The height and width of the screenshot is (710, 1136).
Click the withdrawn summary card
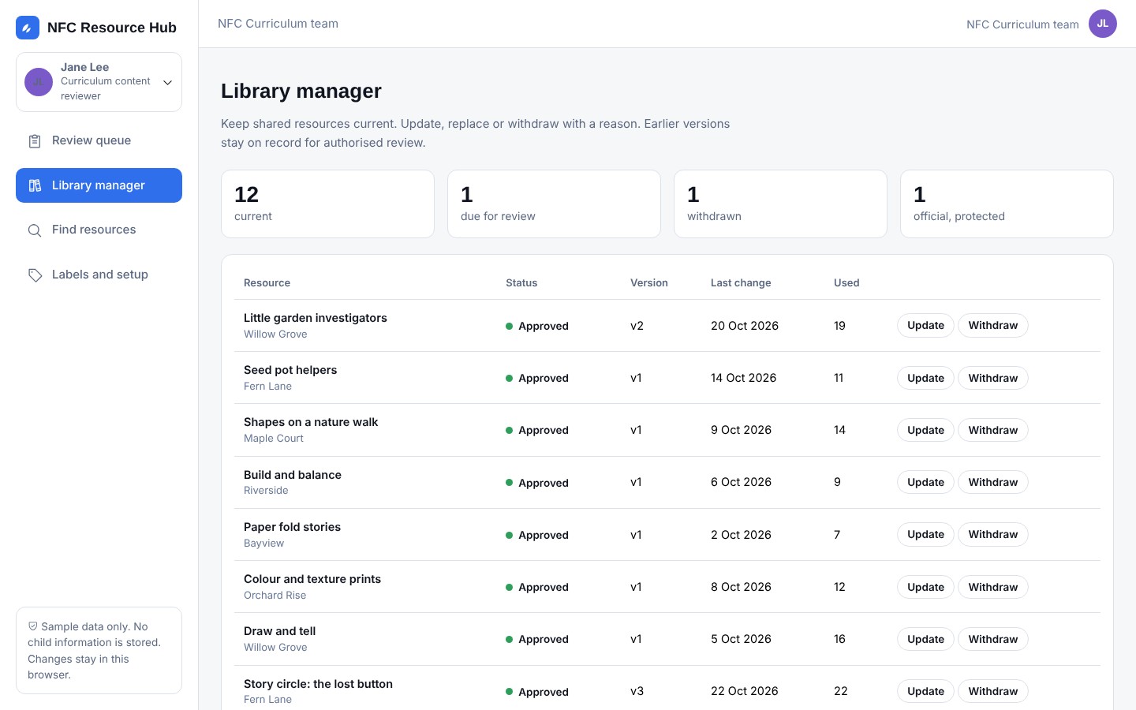(780, 204)
